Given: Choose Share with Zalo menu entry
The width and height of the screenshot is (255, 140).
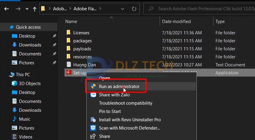Looking at the screenshot, I should tap(114, 95).
